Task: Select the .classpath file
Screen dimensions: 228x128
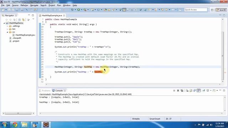Action: [15, 38]
